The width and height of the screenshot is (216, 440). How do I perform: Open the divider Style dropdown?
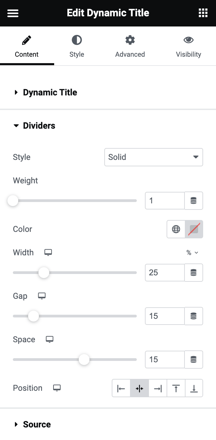point(154,157)
